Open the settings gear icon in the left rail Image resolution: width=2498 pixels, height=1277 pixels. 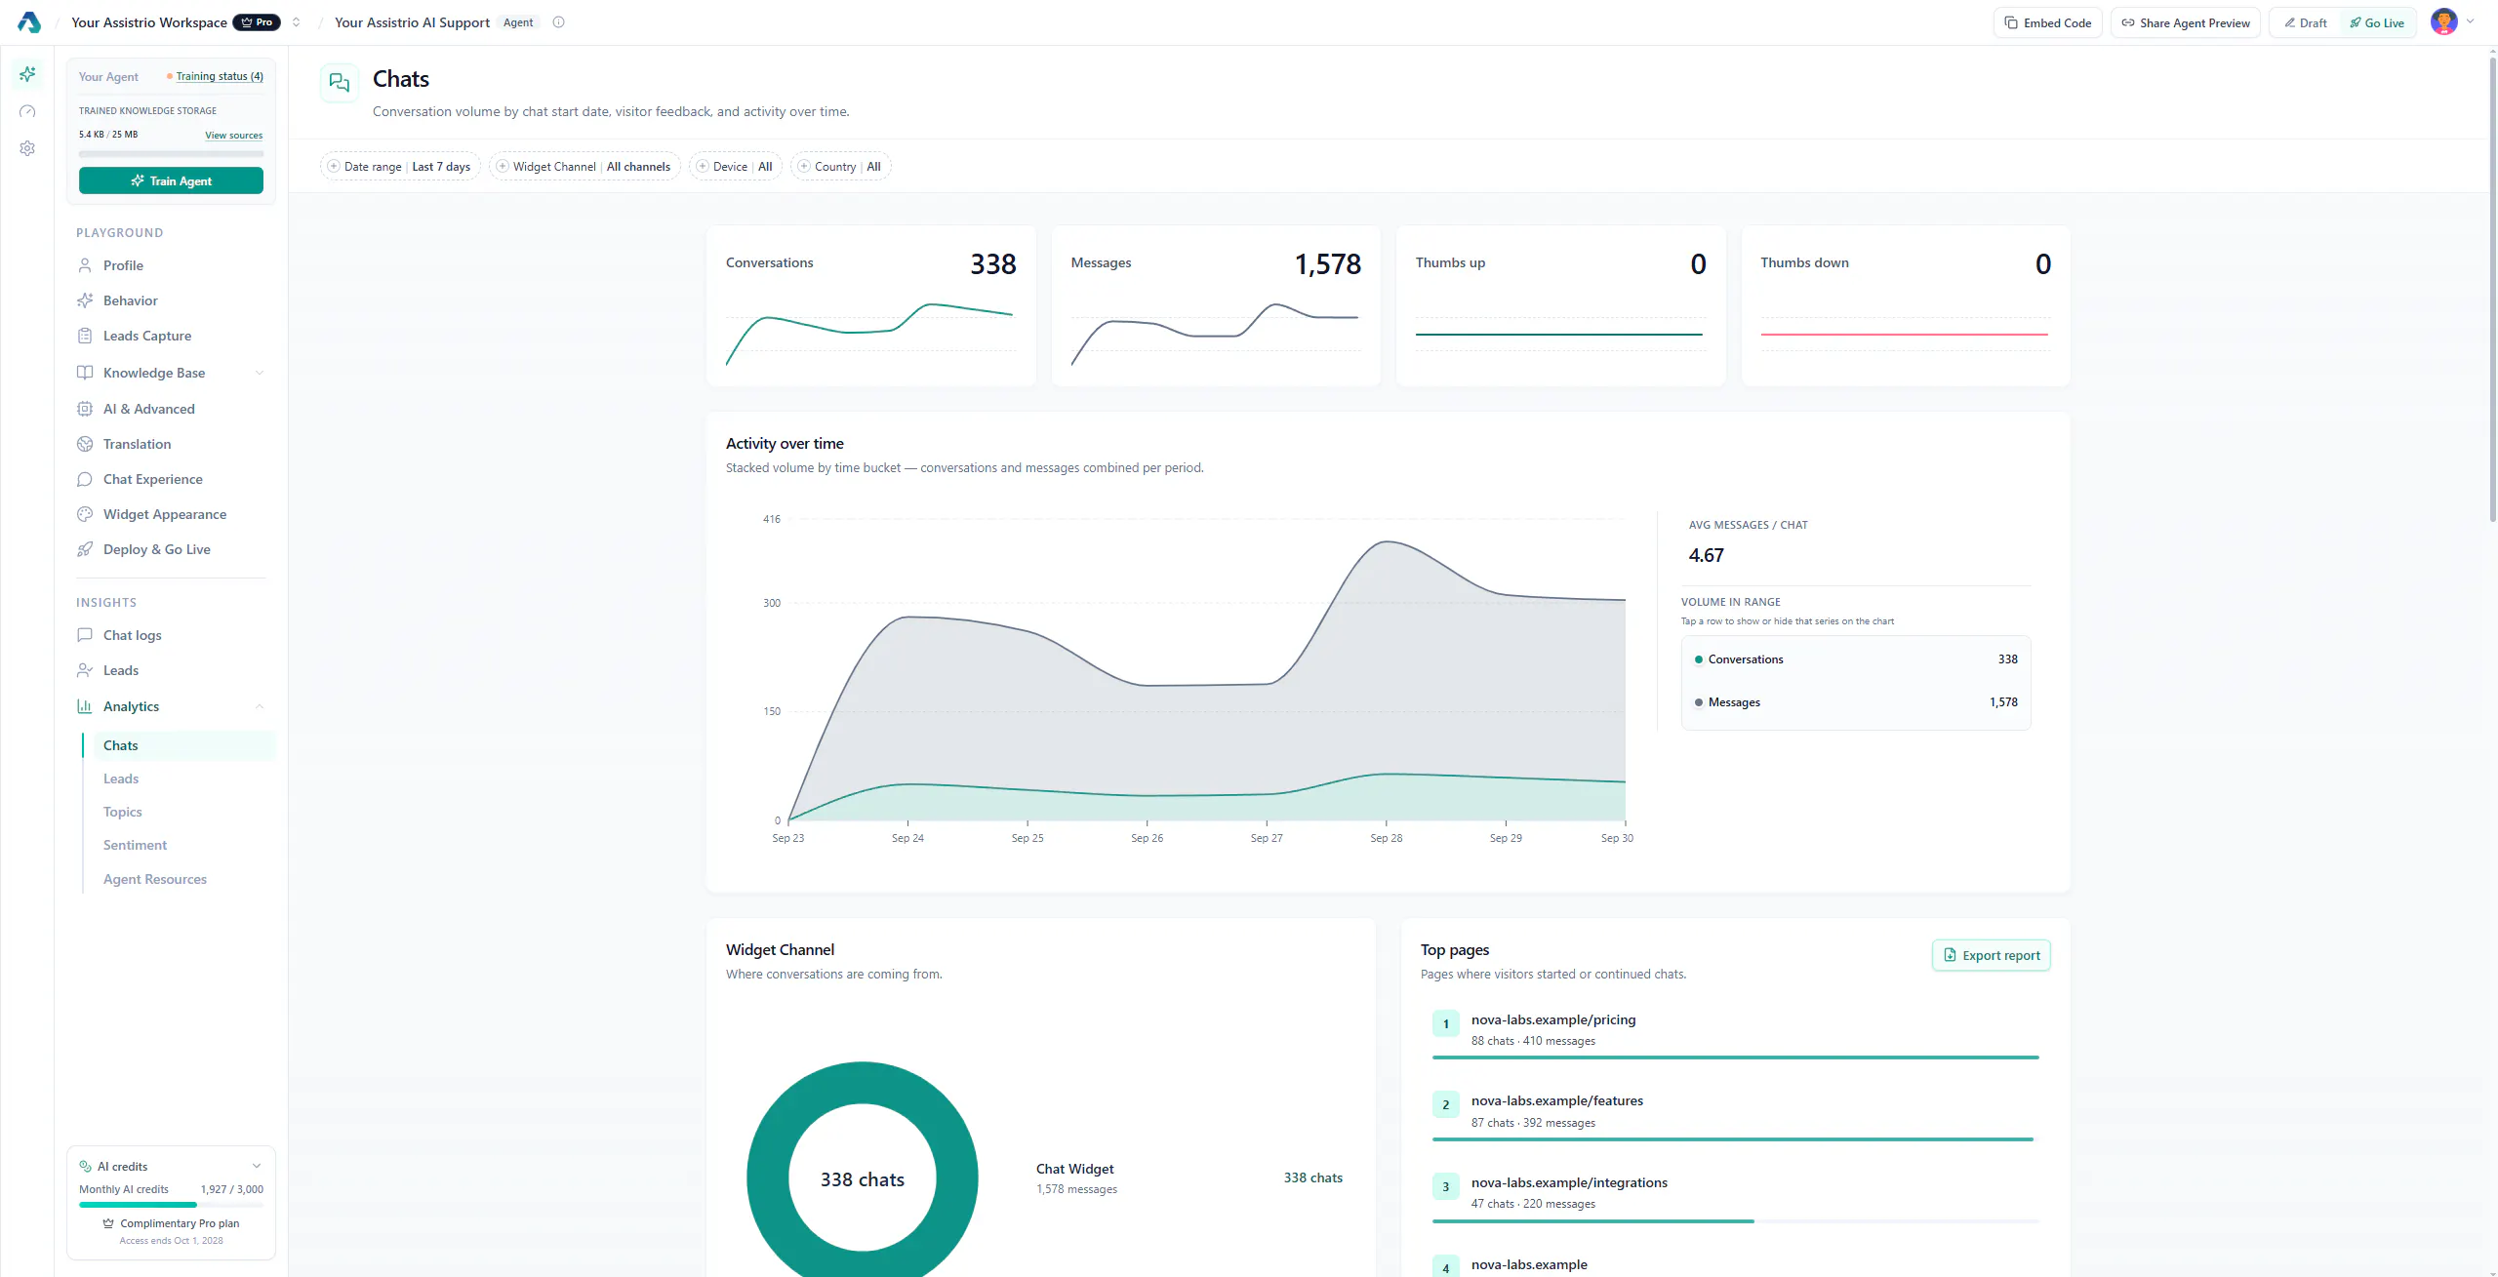tap(27, 148)
